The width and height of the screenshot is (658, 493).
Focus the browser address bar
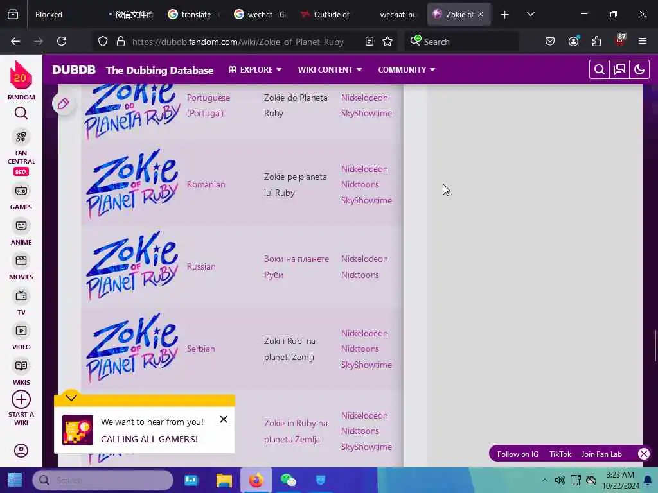click(238, 42)
